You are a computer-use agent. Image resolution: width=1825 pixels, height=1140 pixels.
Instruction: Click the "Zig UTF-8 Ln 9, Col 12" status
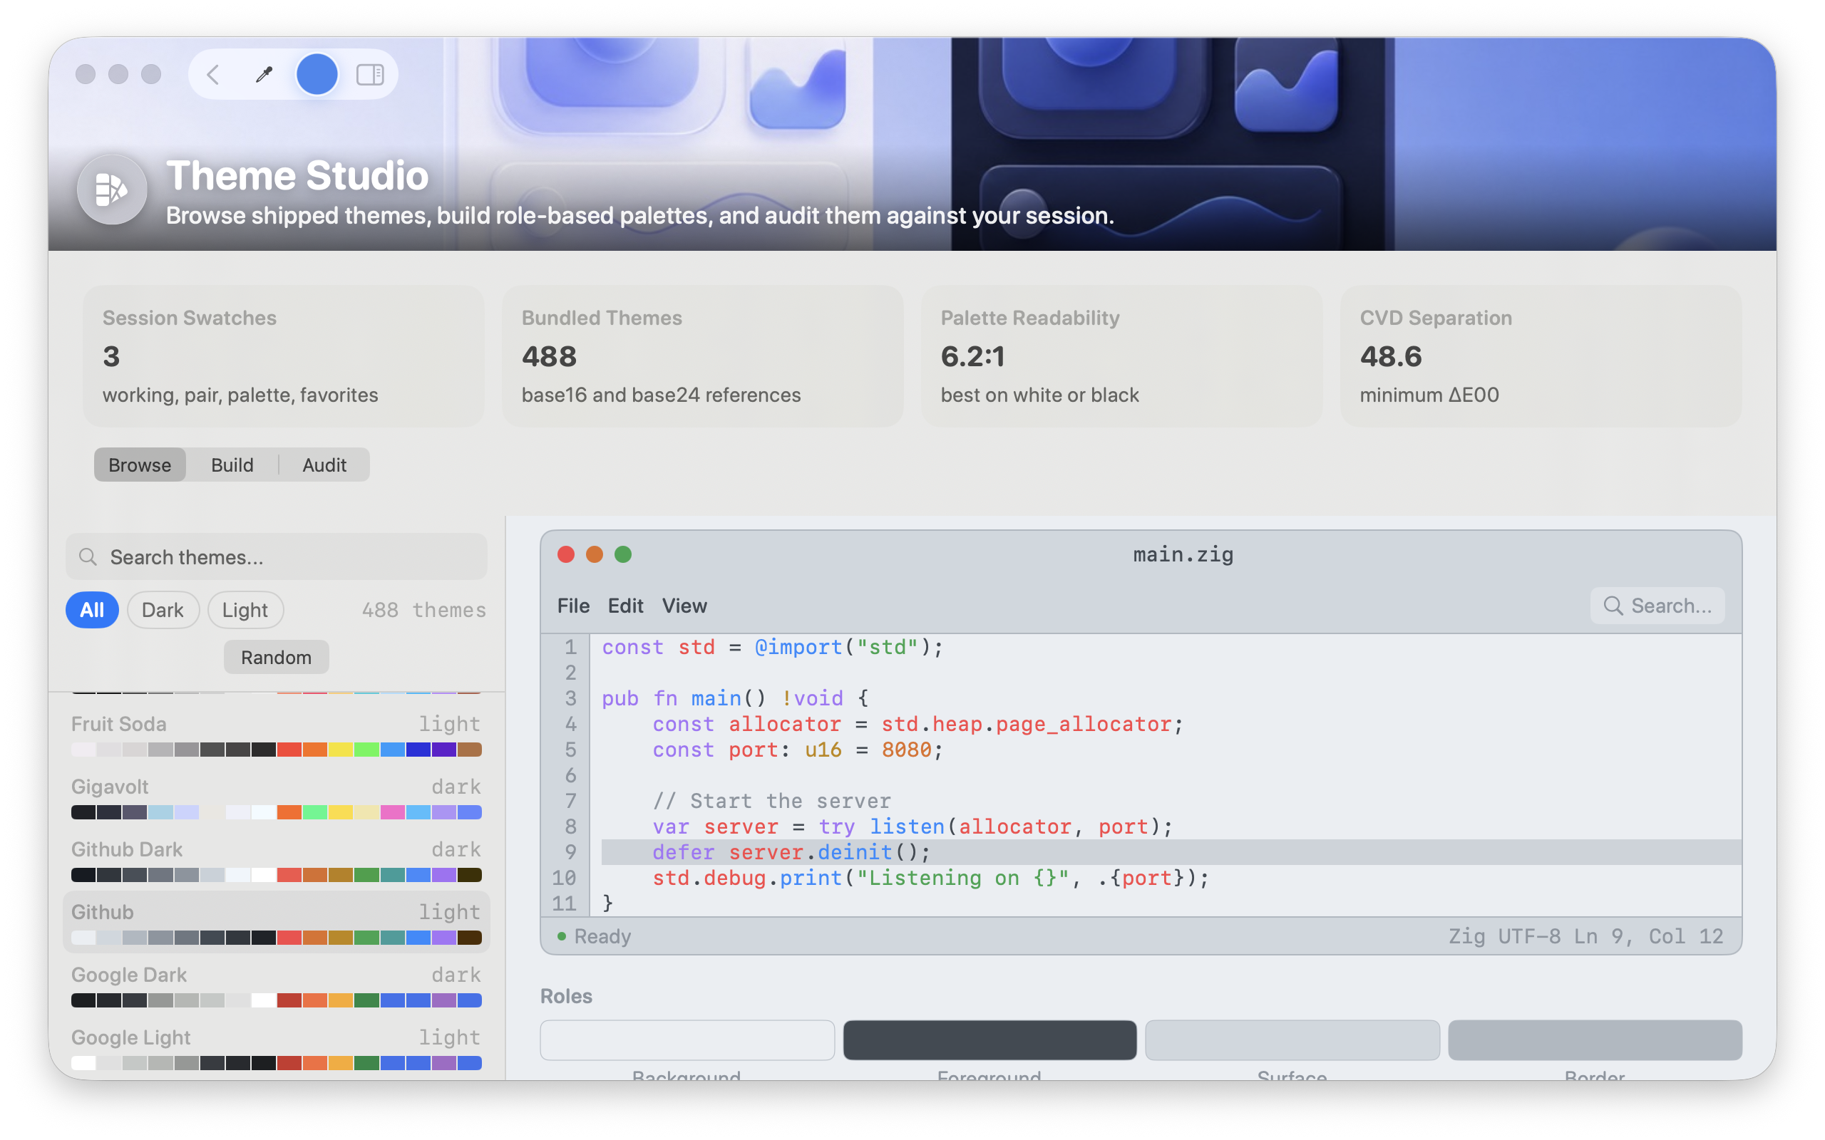(x=1586, y=936)
